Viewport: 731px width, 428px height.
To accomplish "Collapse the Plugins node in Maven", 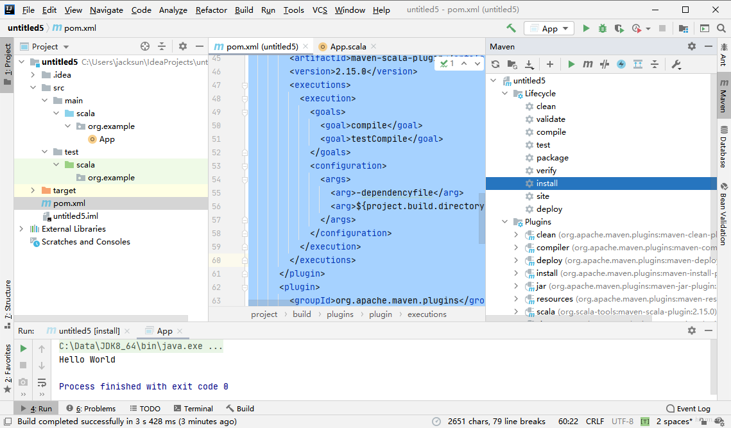I will [x=505, y=222].
